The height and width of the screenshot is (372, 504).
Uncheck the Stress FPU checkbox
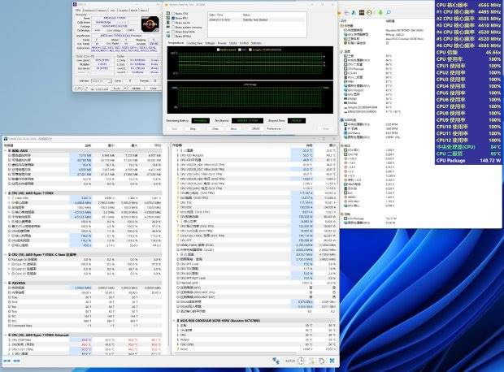pos(173,19)
